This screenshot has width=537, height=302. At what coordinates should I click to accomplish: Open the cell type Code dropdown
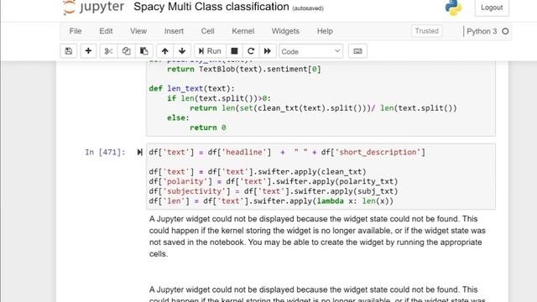coord(310,51)
